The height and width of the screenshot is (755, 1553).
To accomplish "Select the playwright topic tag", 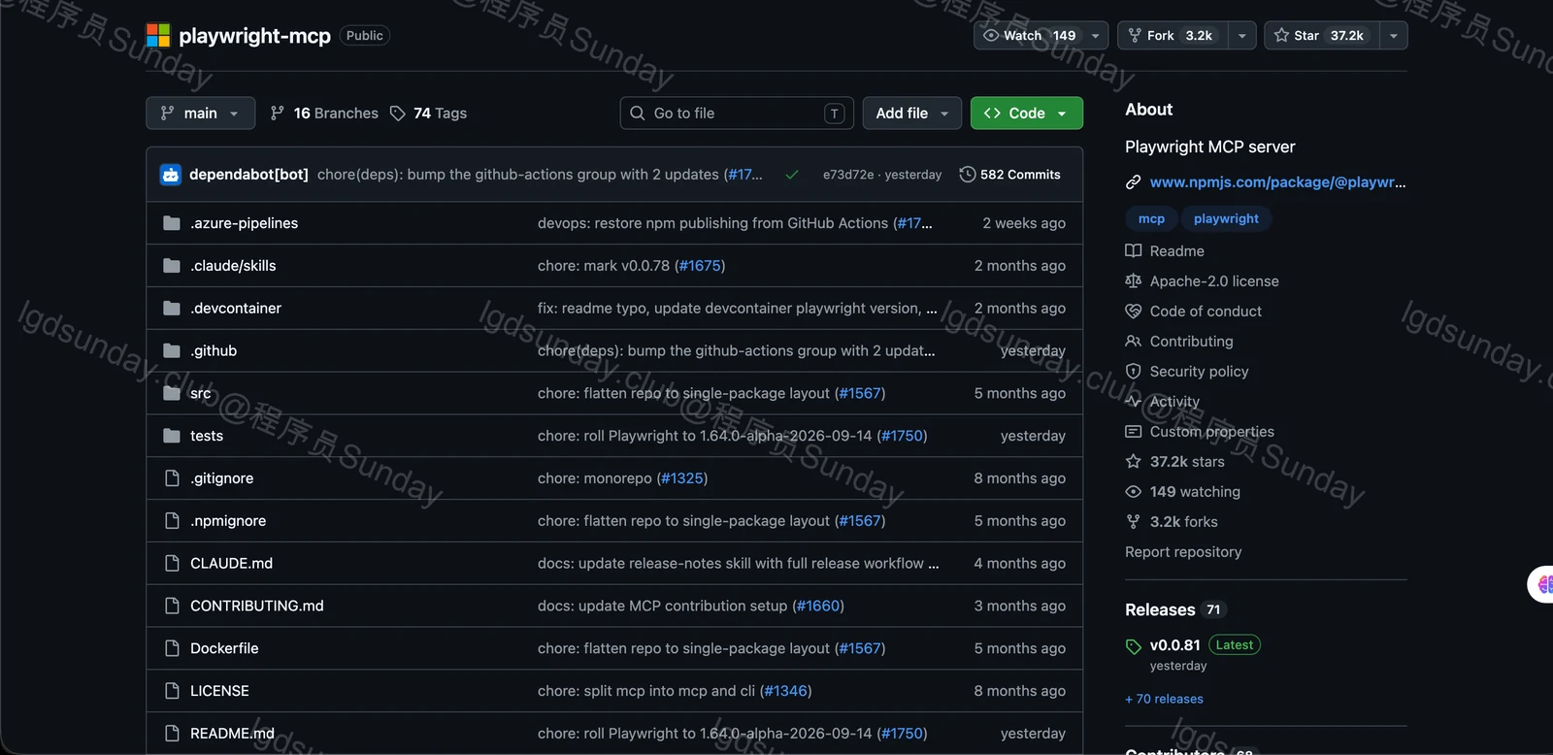I will [1226, 219].
